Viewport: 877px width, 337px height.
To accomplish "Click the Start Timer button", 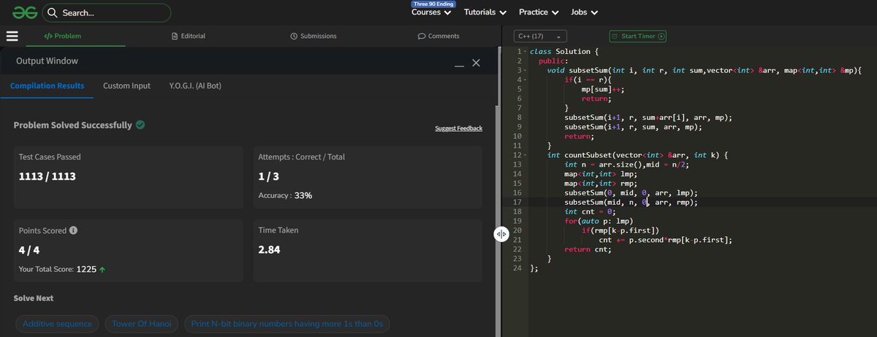I will (638, 36).
